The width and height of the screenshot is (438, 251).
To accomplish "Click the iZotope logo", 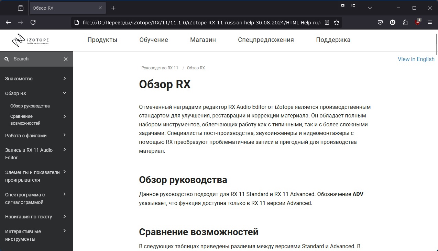I will point(30,40).
